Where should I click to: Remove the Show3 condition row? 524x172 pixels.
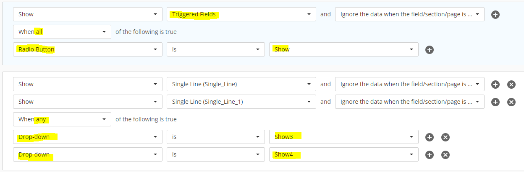coord(445,137)
